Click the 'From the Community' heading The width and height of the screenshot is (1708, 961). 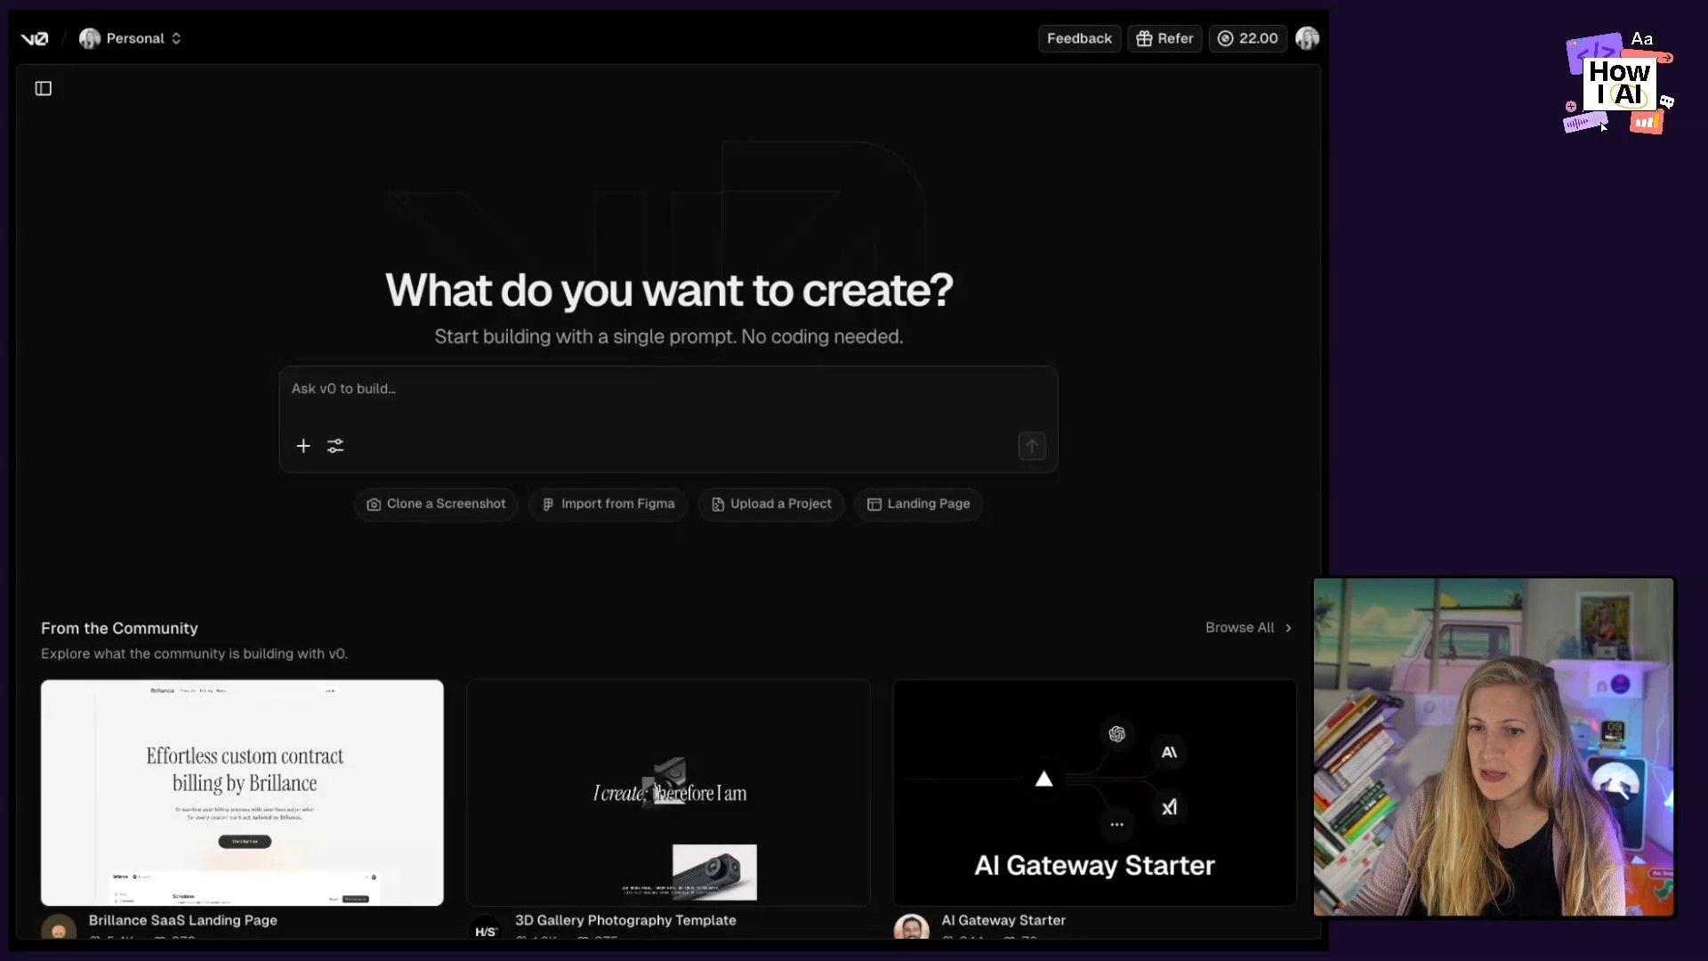coord(119,628)
